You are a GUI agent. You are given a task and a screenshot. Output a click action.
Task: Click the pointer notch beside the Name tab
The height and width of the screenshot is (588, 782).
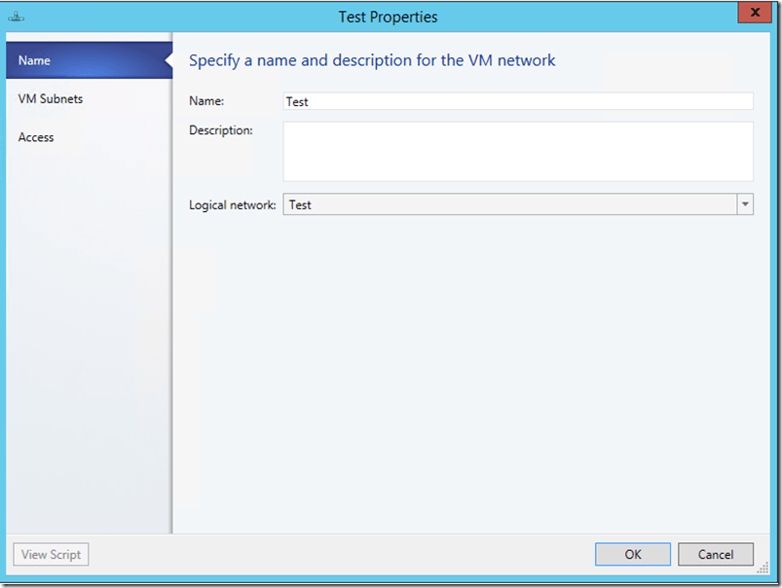167,60
